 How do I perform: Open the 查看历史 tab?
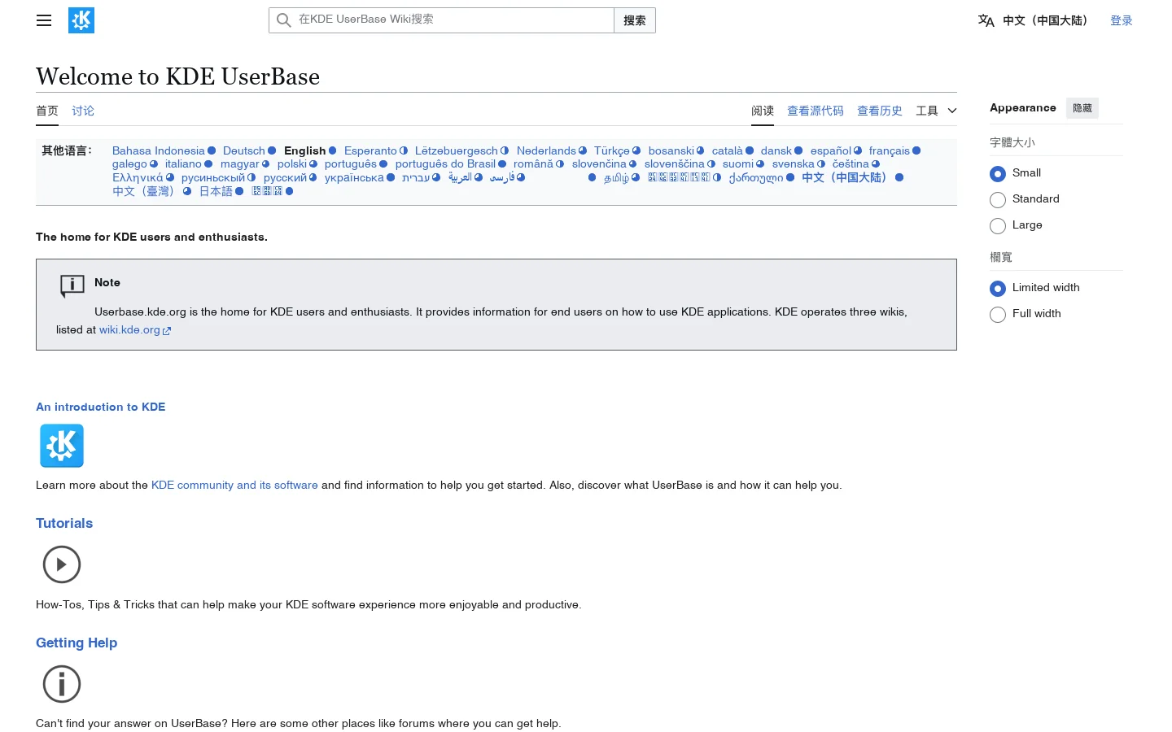click(880, 111)
